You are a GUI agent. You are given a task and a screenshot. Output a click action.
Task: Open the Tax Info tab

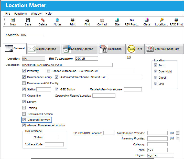click(x=135, y=49)
